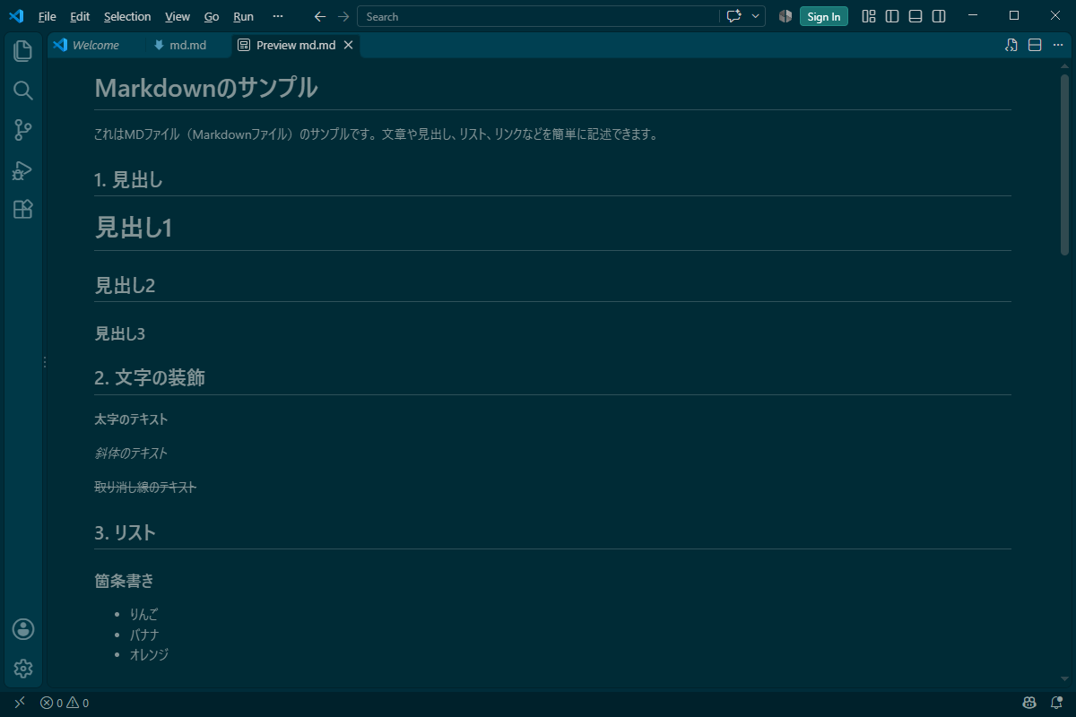The image size is (1076, 717).
Task: Split the editor
Action: coord(1035,45)
